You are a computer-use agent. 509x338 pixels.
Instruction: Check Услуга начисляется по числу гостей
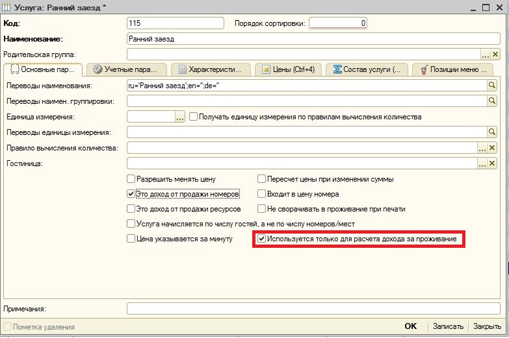[131, 224]
